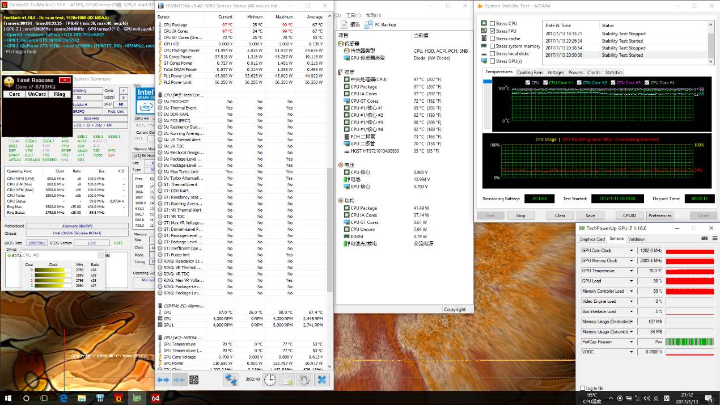Open GPU-Z settings via the hamburger icon
Image resolution: width=720 pixels, height=405 pixels.
714,238
